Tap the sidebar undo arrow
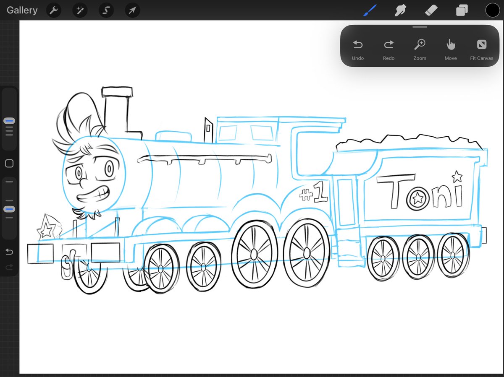Viewport: 504px width, 377px height. click(9, 252)
